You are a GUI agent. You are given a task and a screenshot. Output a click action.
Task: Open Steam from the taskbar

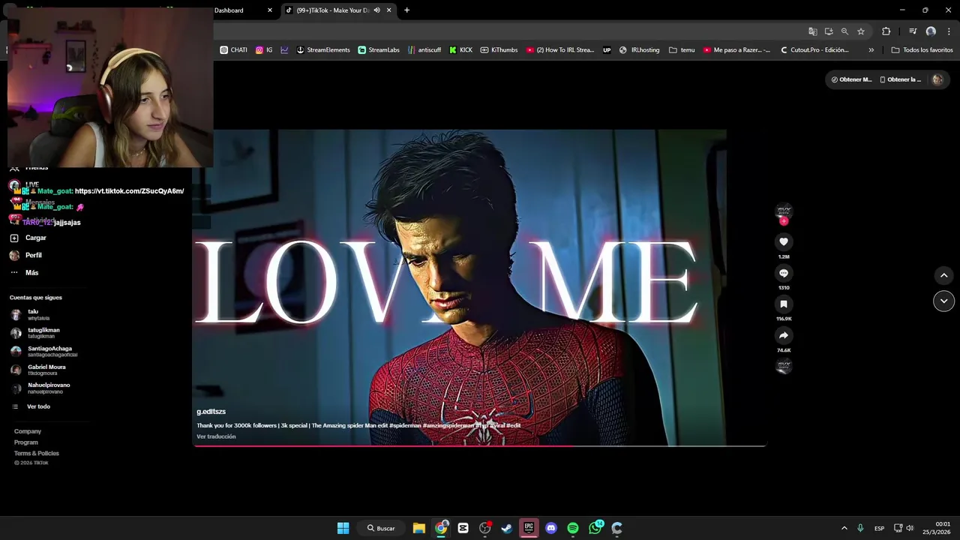pos(507,528)
